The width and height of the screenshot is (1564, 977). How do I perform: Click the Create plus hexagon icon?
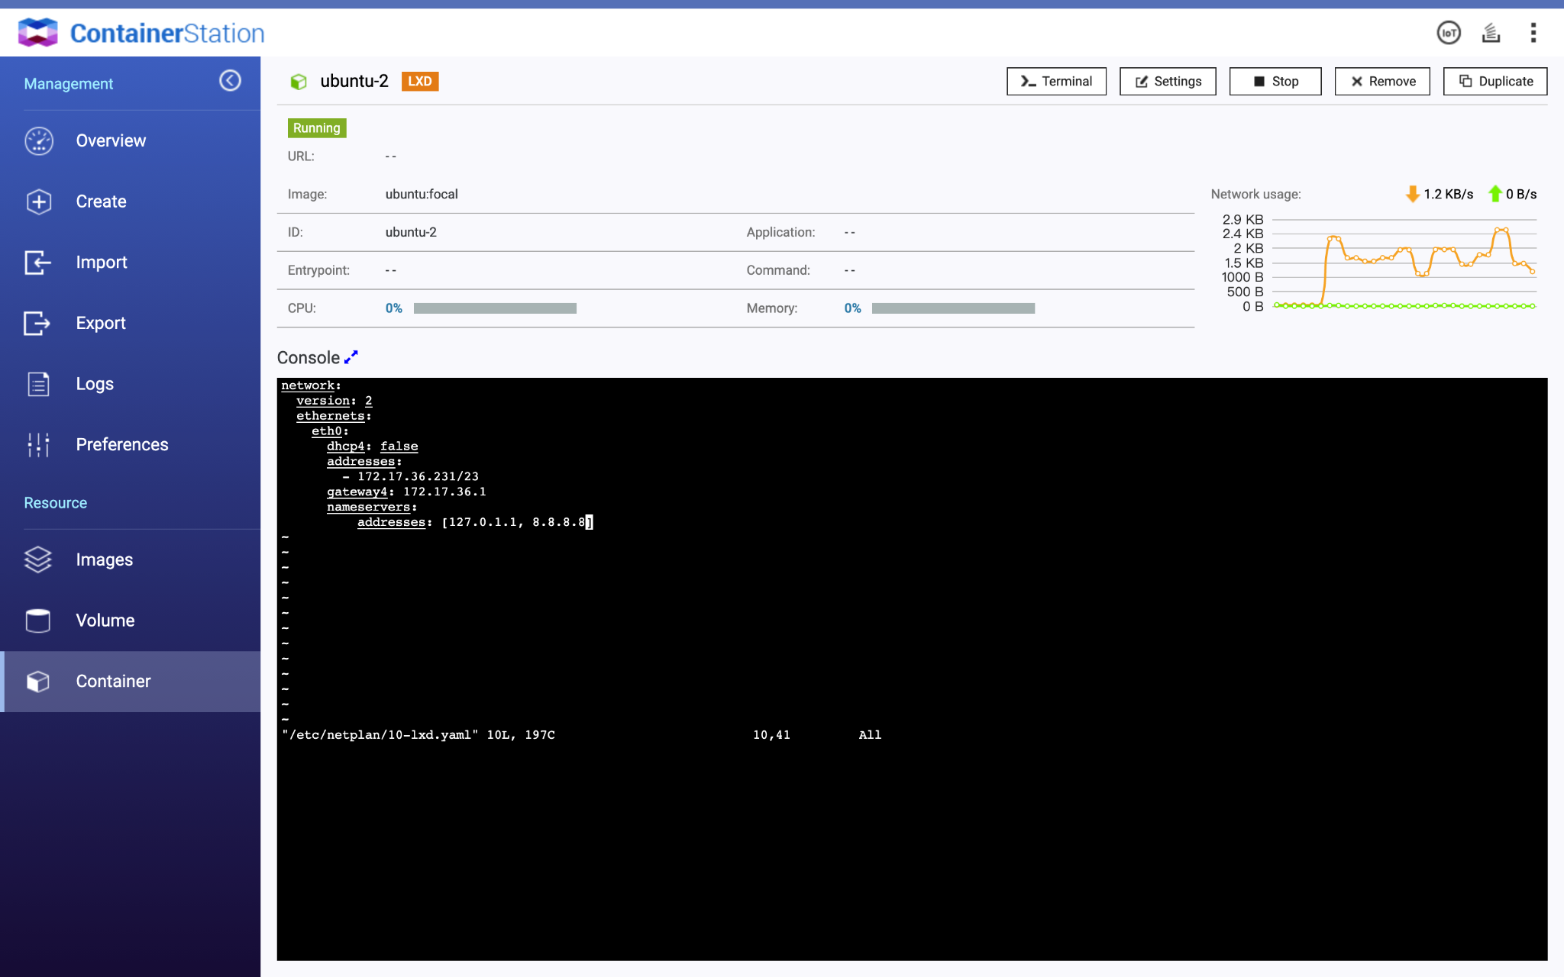click(x=38, y=202)
